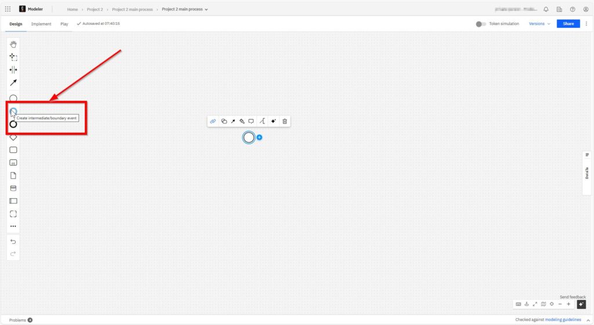Click the blue Share button
The width and height of the screenshot is (594, 325).
point(568,24)
